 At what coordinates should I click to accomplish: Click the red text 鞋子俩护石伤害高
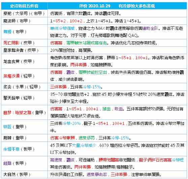155,160
